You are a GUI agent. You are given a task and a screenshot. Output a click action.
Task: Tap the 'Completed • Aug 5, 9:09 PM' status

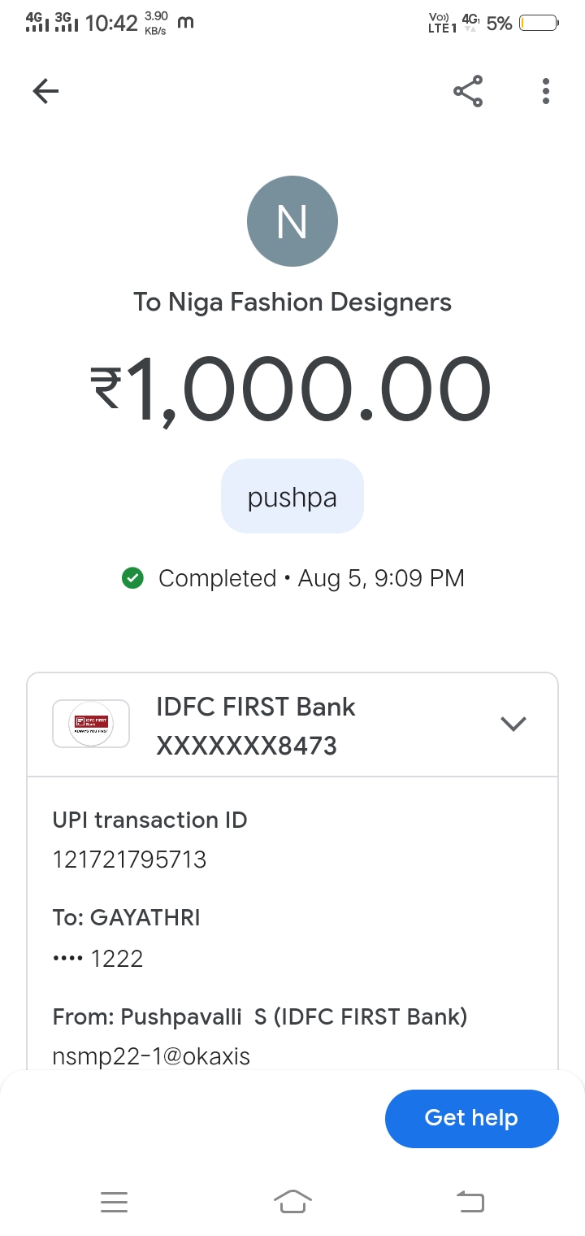click(310, 578)
